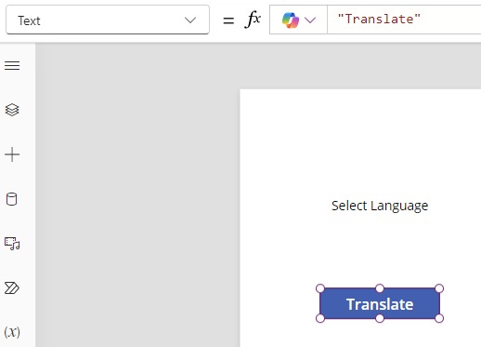Image resolution: width=481 pixels, height=347 pixels.
Task: Select the Translate button on canvas
Action: click(x=380, y=303)
